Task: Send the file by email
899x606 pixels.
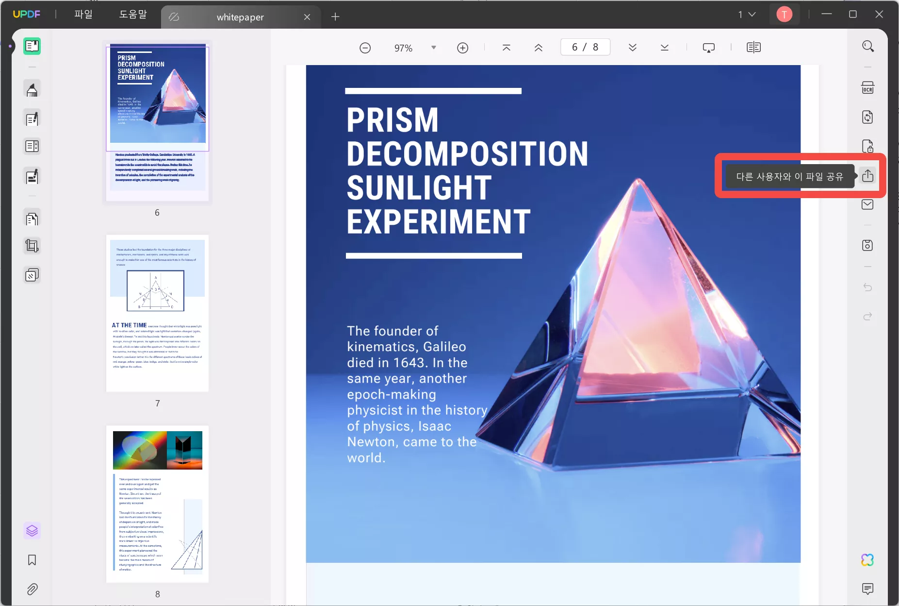Action: [868, 204]
